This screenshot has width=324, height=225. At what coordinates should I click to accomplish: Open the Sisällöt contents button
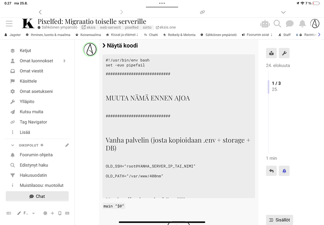point(279,220)
